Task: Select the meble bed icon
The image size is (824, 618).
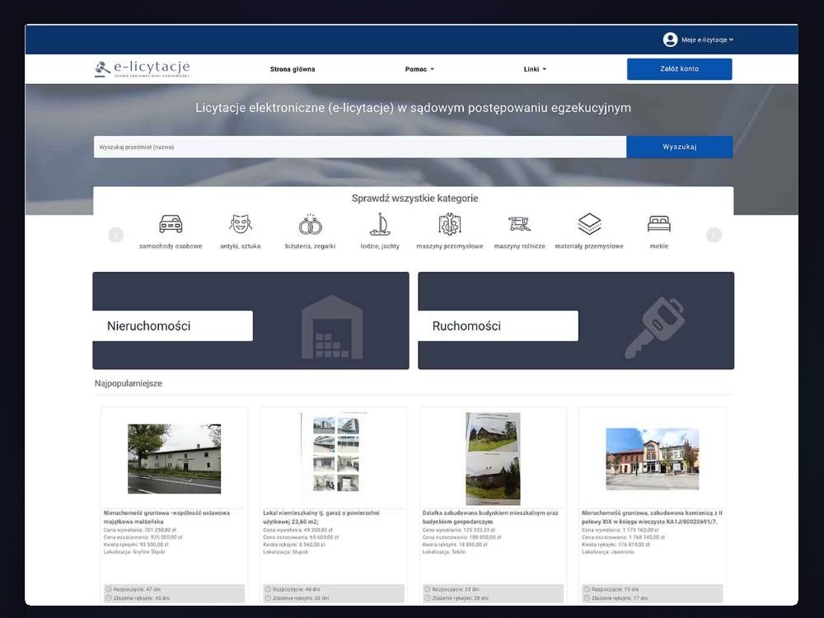Action: click(659, 224)
